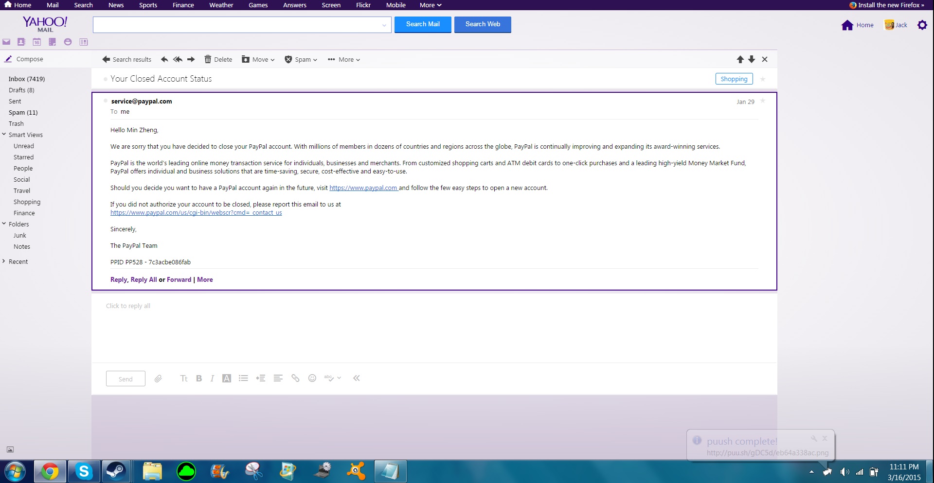Open the Notepad icon below the logo
Screen dimensions: 934x483
tap(53, 42)
